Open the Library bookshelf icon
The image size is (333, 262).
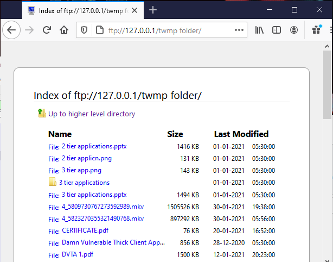259,30
